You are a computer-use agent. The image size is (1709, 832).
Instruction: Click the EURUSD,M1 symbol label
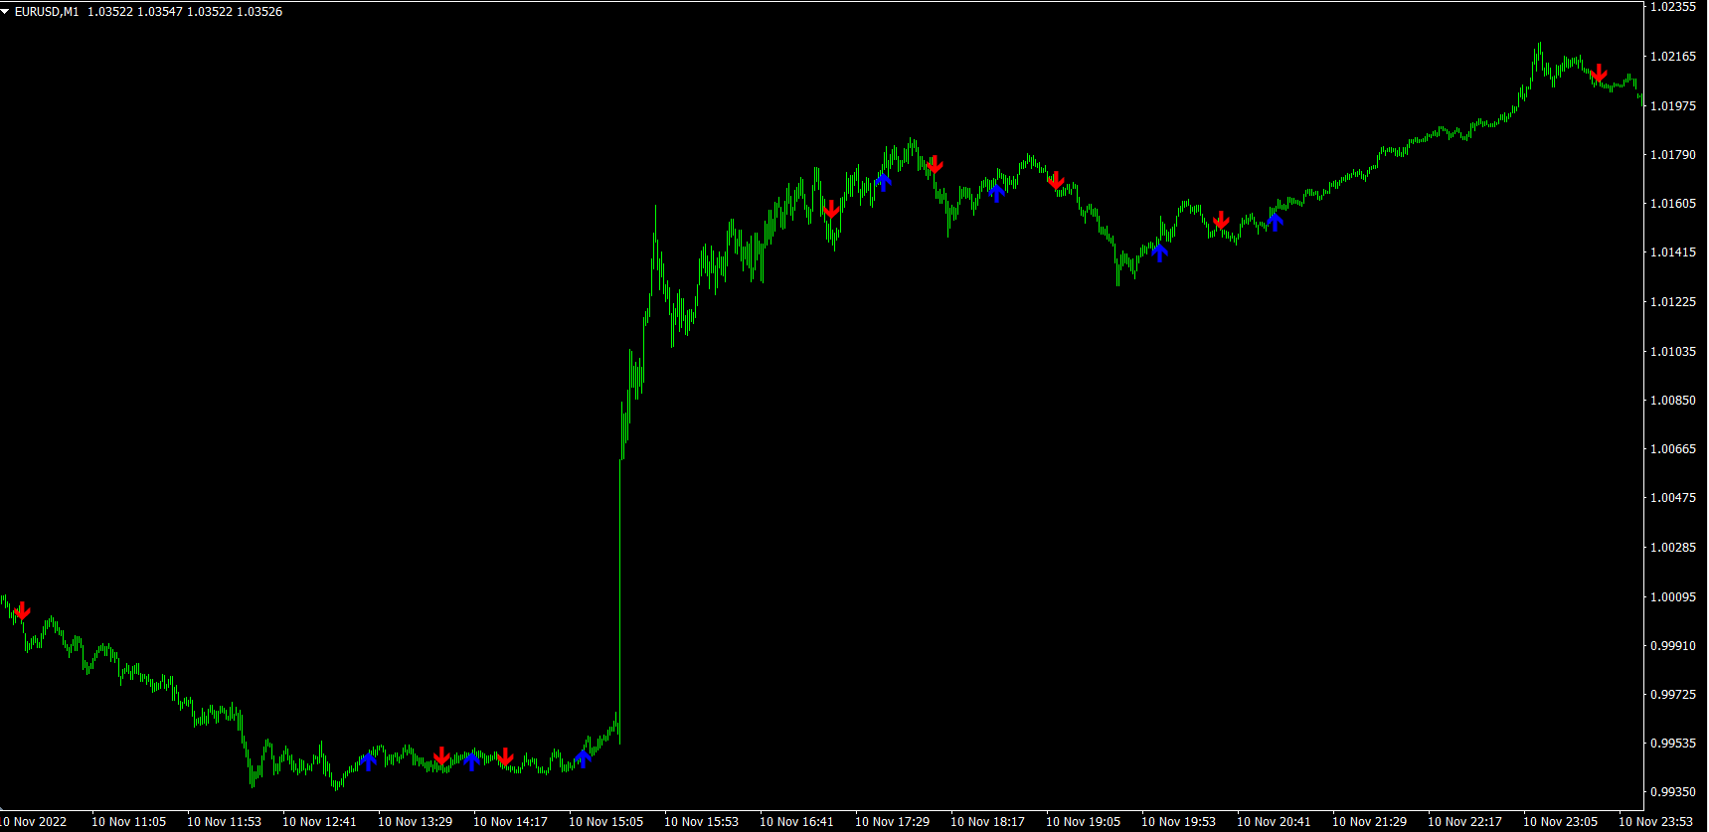click(47, 12)
